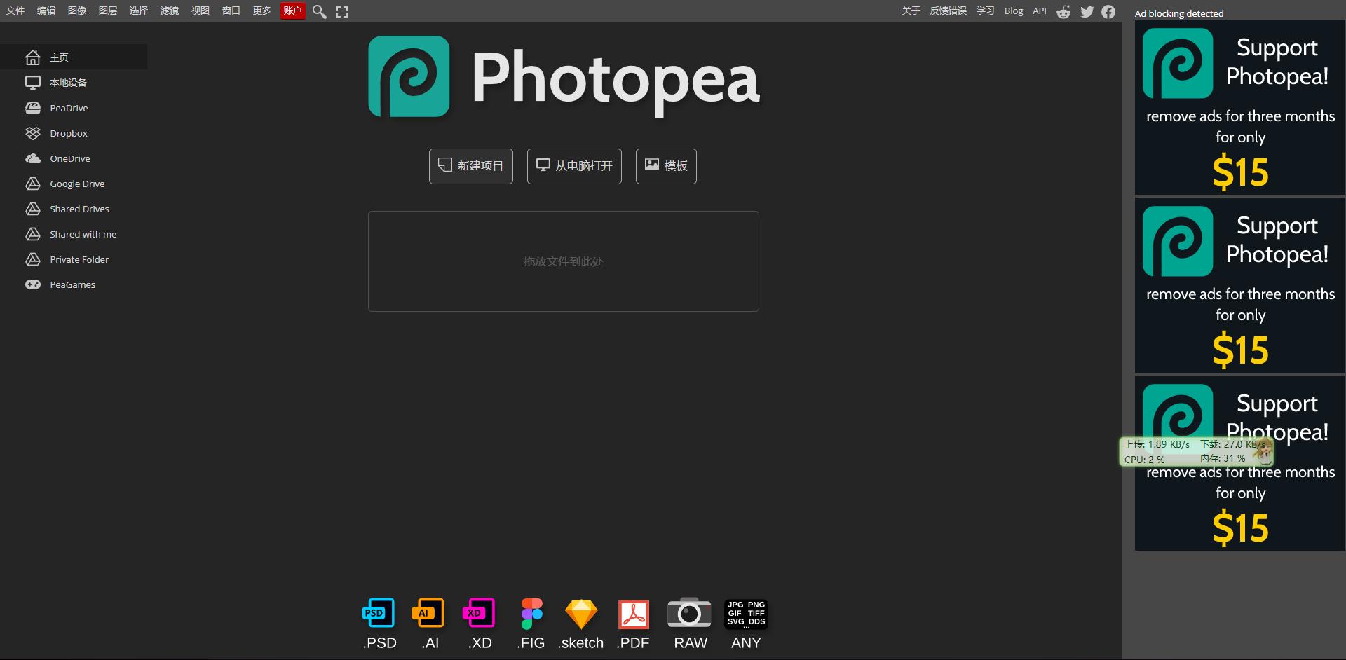The image size is (1346, 660).
Task: Open Google Drive via its triangle icon
Action: click(32, 184)
